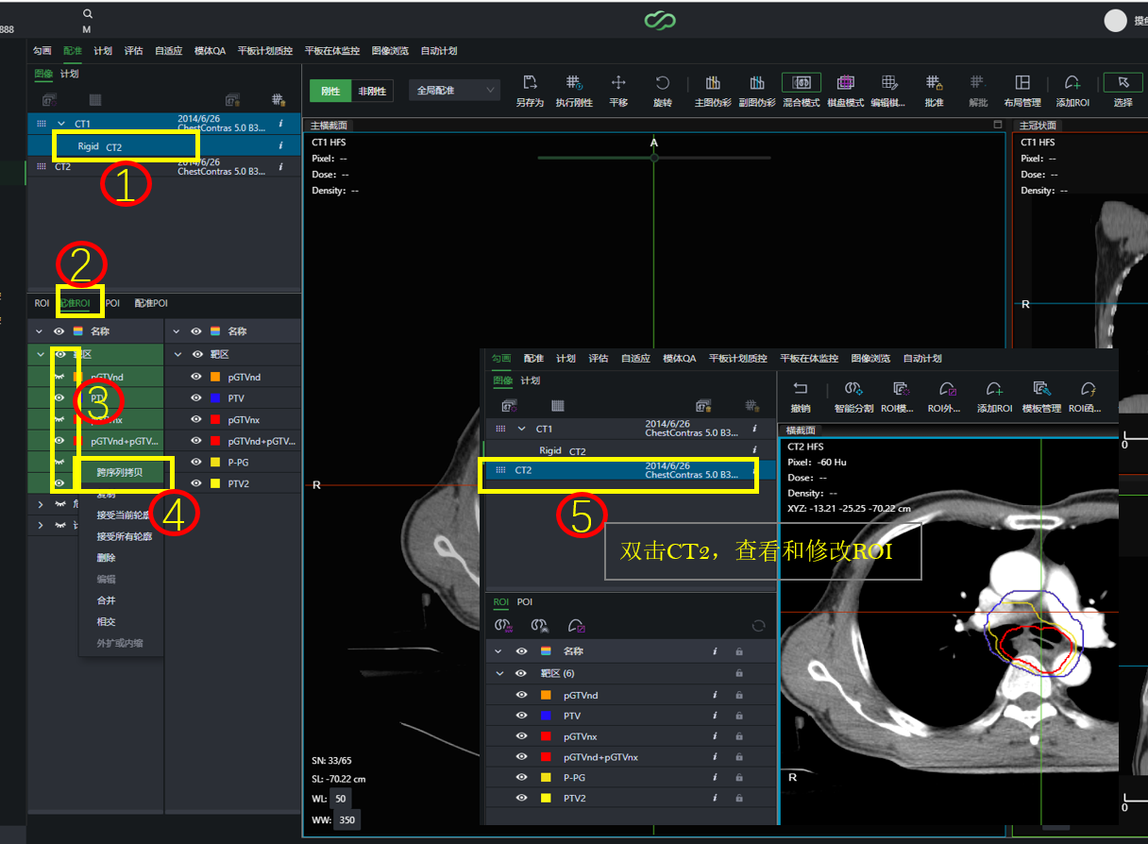Open 布局管理 layout management
Viewport: 1148px width, 844px height.
[x=1022, y=83]
